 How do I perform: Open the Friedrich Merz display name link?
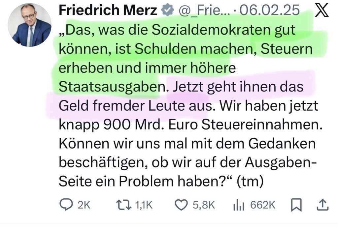coord(108,11)
